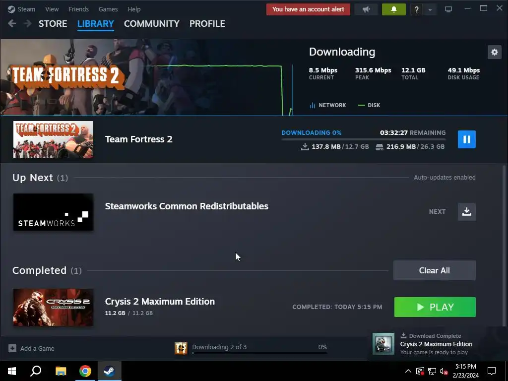
Task: Click Crysis 2 Maximum Edition title
Action: pyautogui.click(x=160, y=301)
